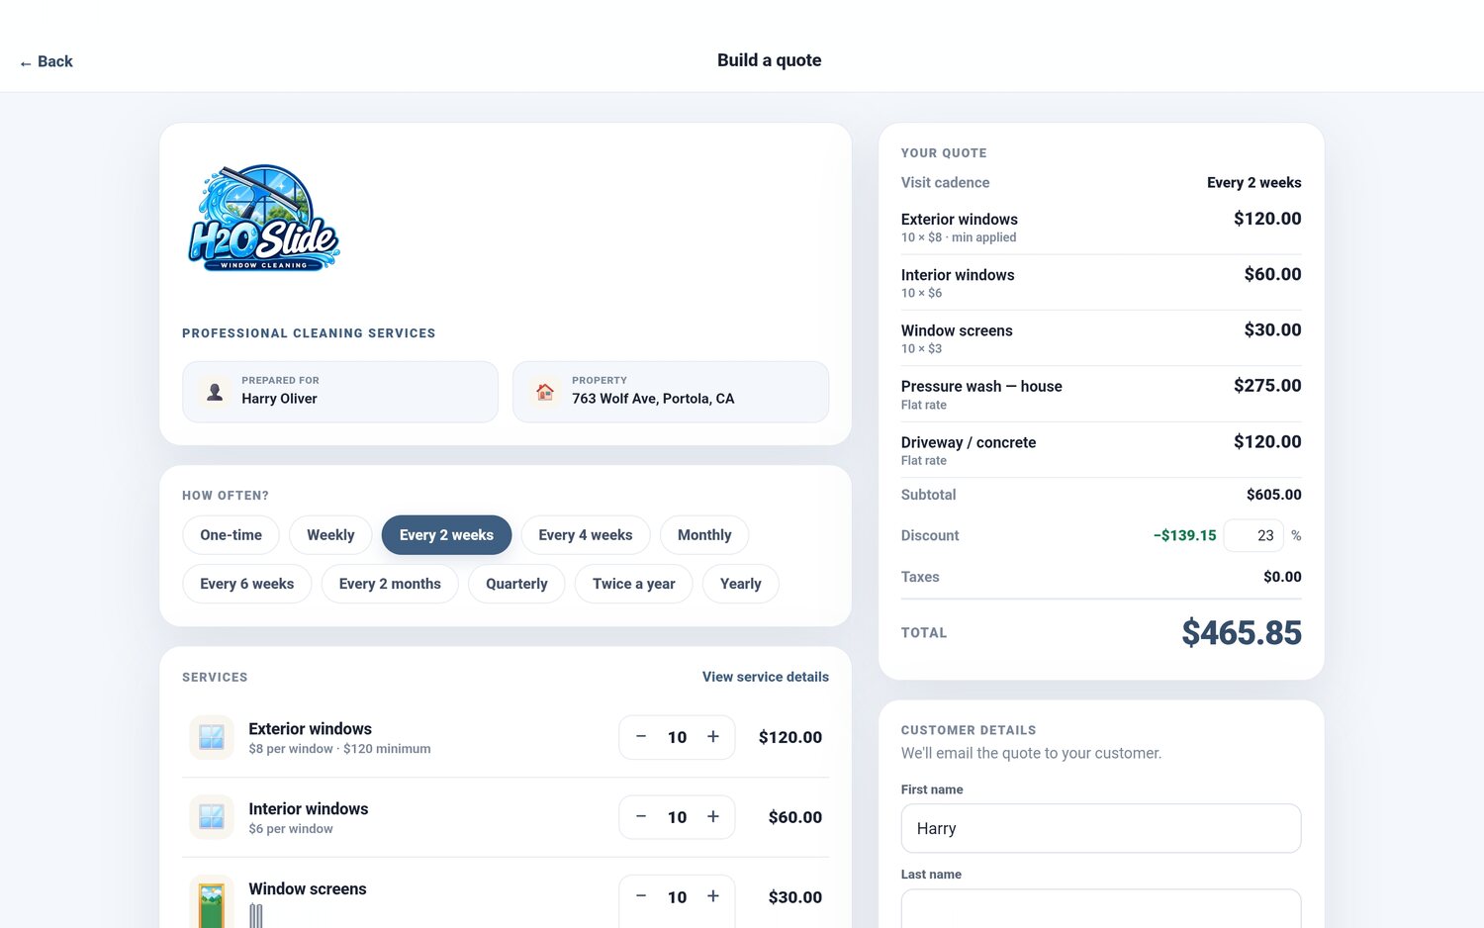Click the H2O Slide logo
Viewport: 1484px width, 928px height.
pyautogui.click(x=264, y=218)
